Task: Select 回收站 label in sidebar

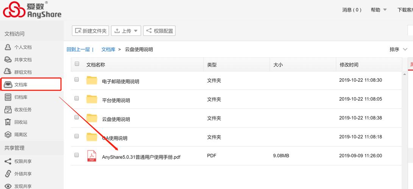Action: coord(21,122)
